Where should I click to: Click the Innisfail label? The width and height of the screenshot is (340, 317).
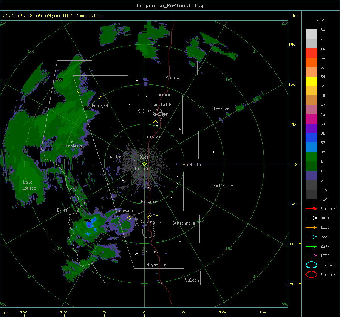153,136
